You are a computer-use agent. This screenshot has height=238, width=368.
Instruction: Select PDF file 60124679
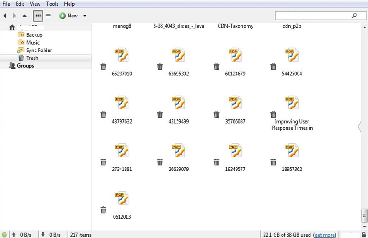point(235,62)
